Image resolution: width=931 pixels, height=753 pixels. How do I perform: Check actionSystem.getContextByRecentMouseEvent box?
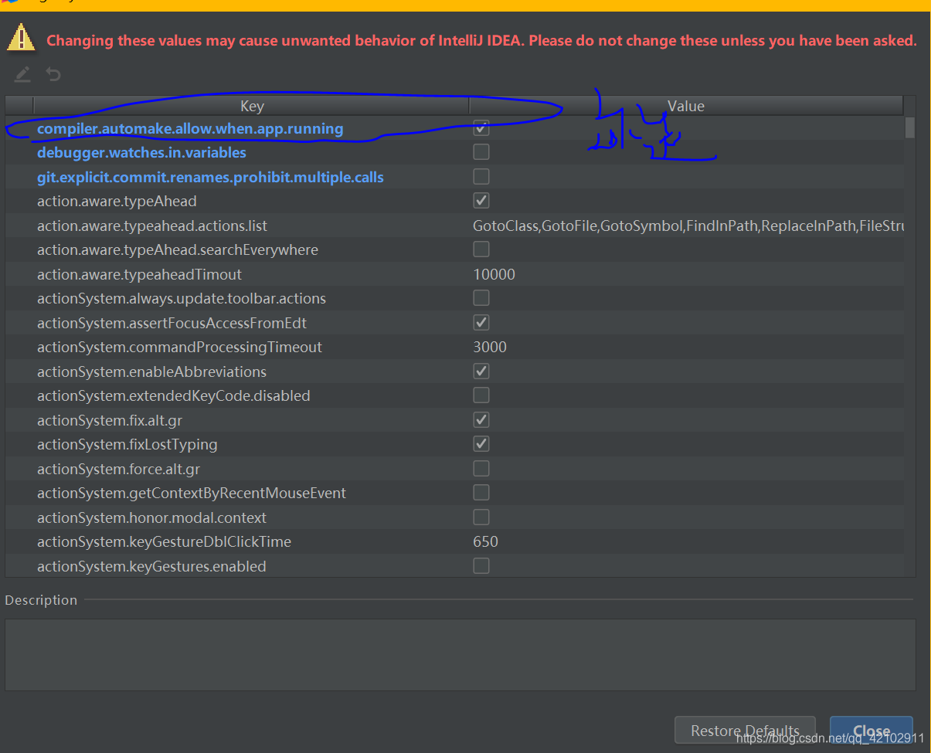pos(481,493)
